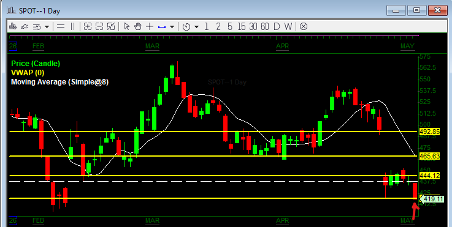Click the circled X clear icon
Screen dimensions: 452x227
[x=303, y=27]
